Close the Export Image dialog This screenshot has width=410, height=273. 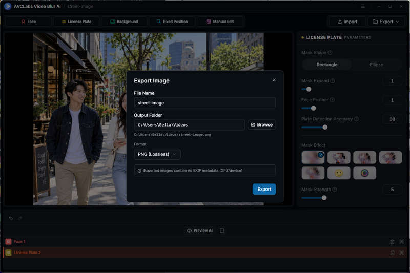(274, 80)
